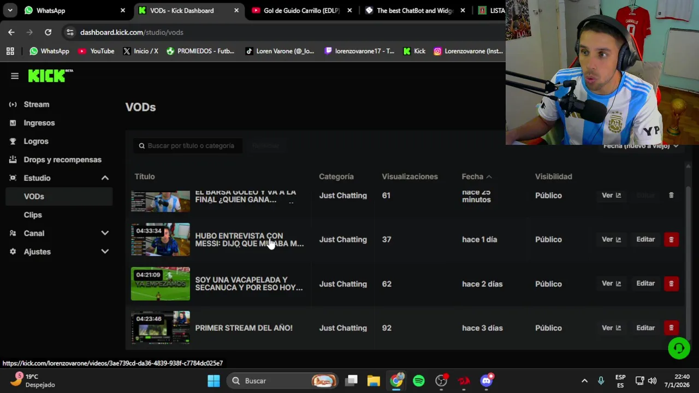Close the Gol de Guido Carrillo tab
Image resolution: width=699 pixels, height=393 pixels.
click(349, 10)
